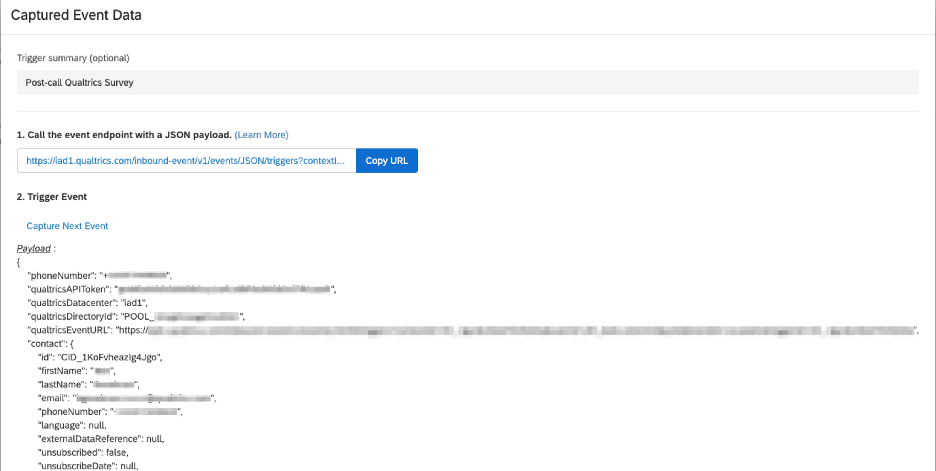936x471 pixels.
Task: Click the "contact": { line
Action: [51, 344]
